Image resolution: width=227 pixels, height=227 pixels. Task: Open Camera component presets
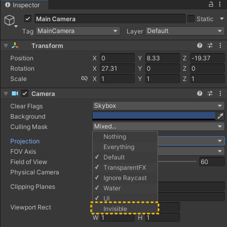[x=210, y=93]
